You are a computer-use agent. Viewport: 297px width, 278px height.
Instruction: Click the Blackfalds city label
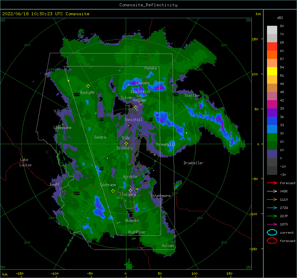coord(140,92)
